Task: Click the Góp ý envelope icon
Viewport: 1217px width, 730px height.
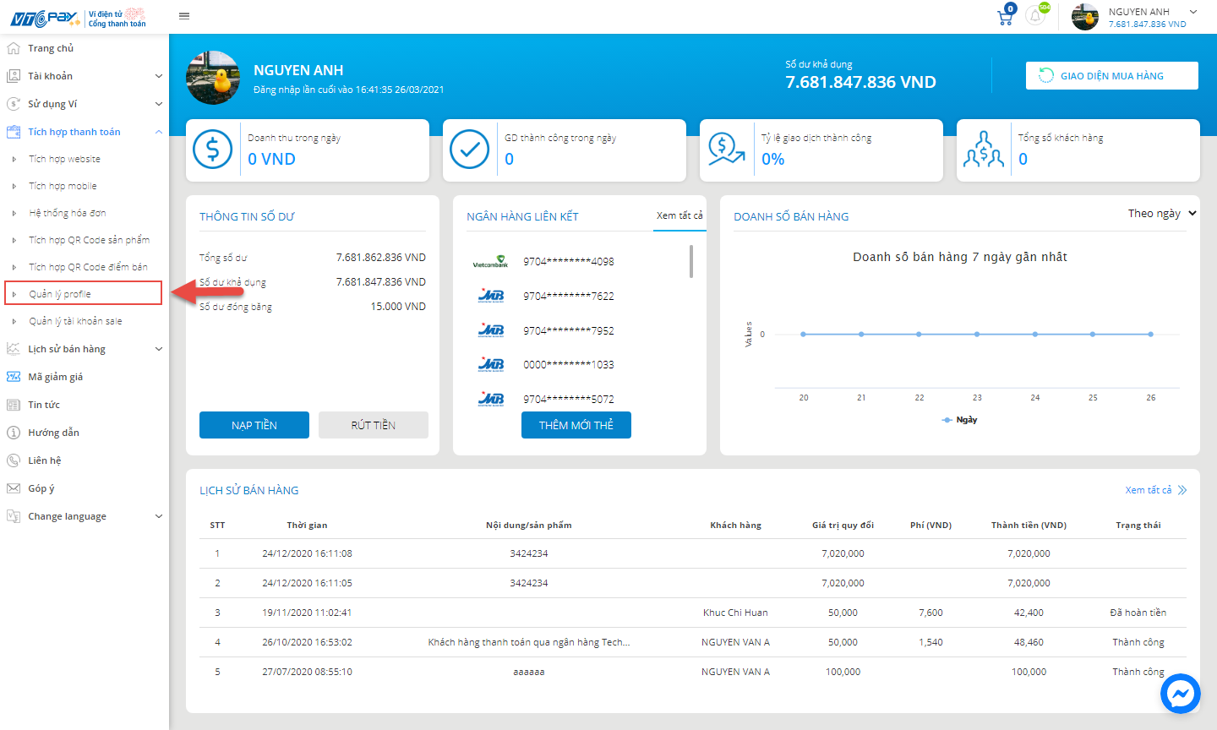Action: tap(14, 488)
